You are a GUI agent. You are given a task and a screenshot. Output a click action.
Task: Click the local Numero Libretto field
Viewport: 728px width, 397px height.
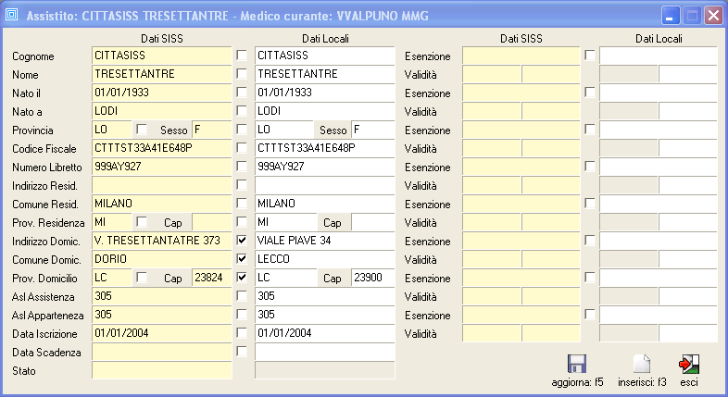324,167
